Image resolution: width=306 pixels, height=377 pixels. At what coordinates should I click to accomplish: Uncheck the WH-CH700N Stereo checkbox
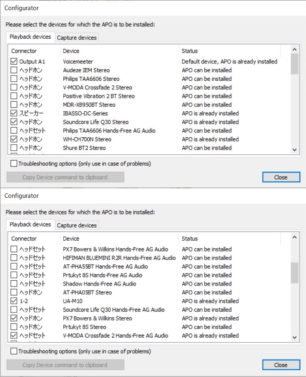coord(14,139)
